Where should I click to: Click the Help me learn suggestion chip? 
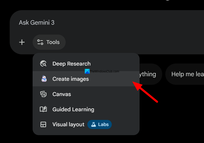point(185,74)
